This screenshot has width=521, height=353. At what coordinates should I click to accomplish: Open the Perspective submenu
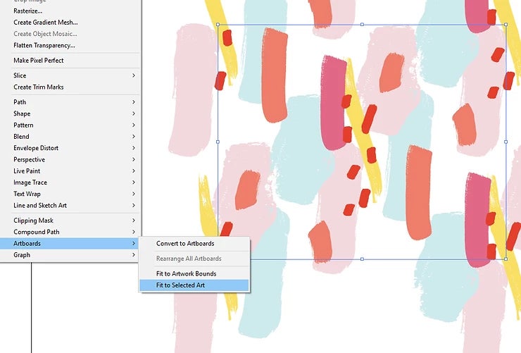pyautogui.click(x=70, y=159)
